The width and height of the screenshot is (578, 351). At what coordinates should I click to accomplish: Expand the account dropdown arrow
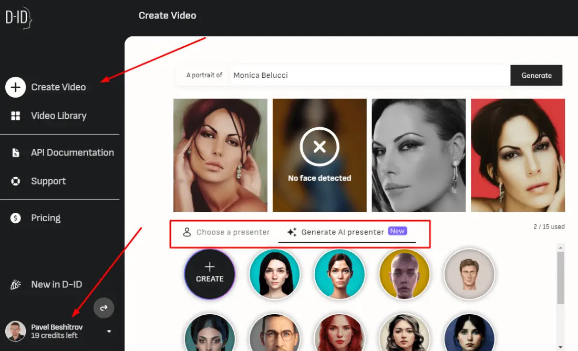click(109, 331)
